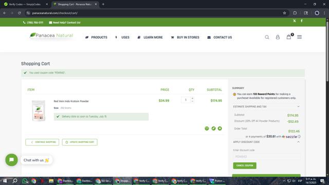Open the Contact Us menu item

(x=220, y=38)
